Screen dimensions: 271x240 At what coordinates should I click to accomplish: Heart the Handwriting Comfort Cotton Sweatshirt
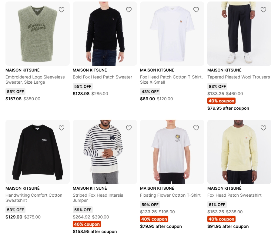coord(62,128)
